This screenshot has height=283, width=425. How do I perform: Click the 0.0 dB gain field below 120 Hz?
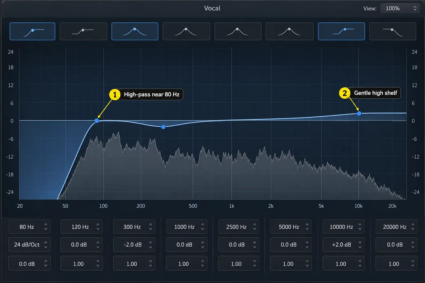(x=82, y=245)
